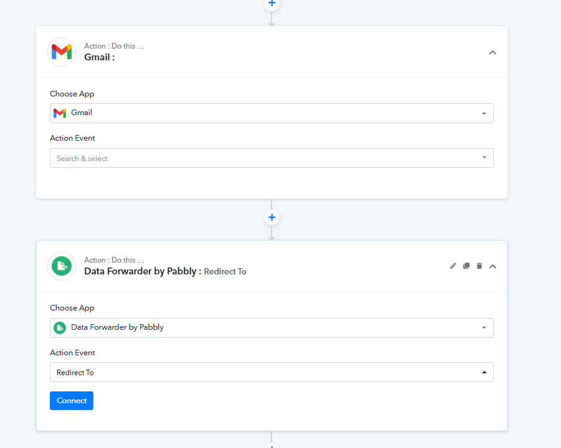Click the caret arrow of Gmail Choose App

484,113
